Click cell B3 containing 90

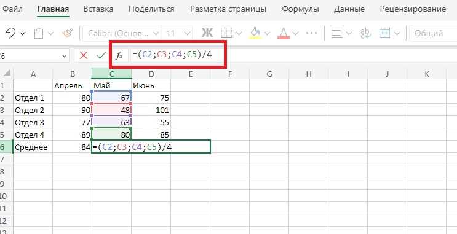coord(73,111)
